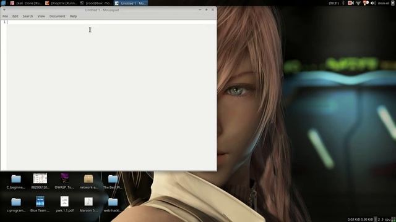This screenshot has height=222, width=396.
Task: Open the View menu in Mousepad
Action: point(41,16)
